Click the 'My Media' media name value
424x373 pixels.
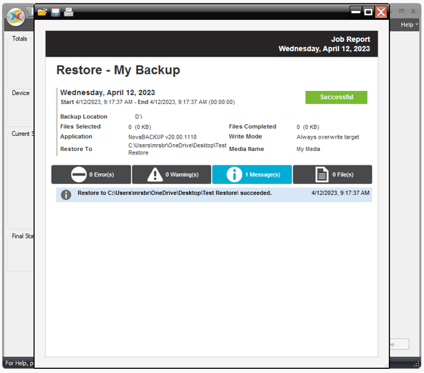(308, 149)
